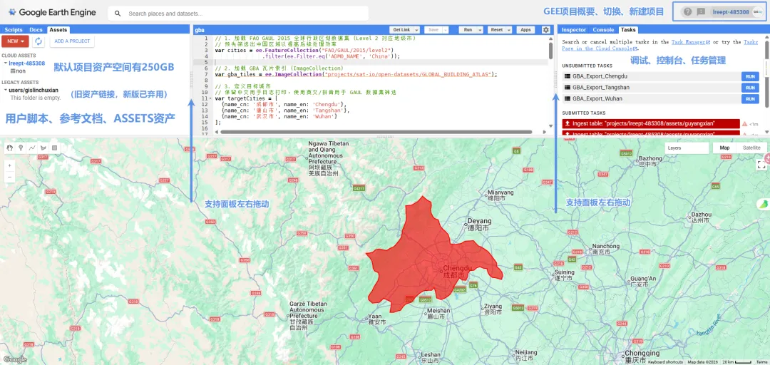This screenshot has height=365, width=770.
Task: Fold the code block at line 11
Action: (210, 99)
